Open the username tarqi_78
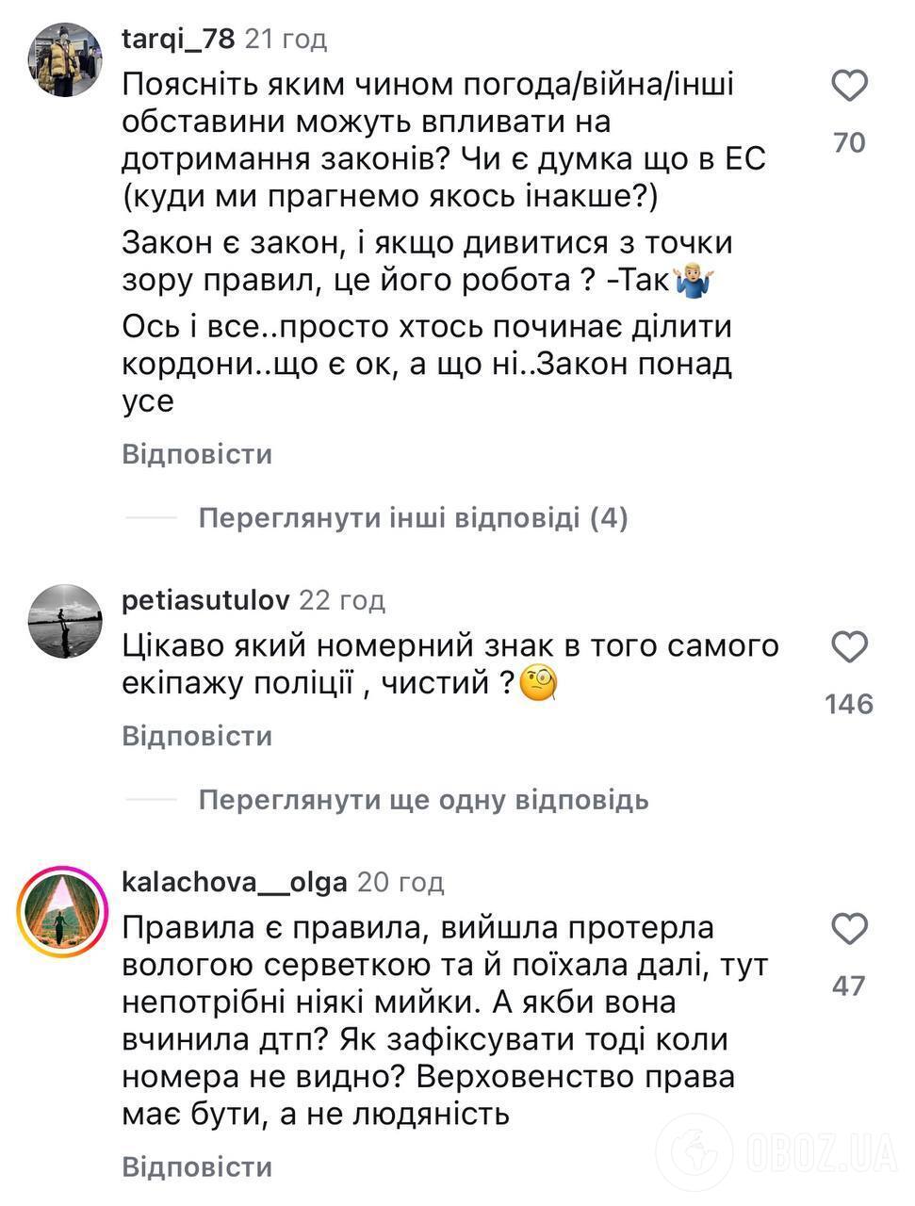Screen dimensions: 915x1206 click(175, 39)
